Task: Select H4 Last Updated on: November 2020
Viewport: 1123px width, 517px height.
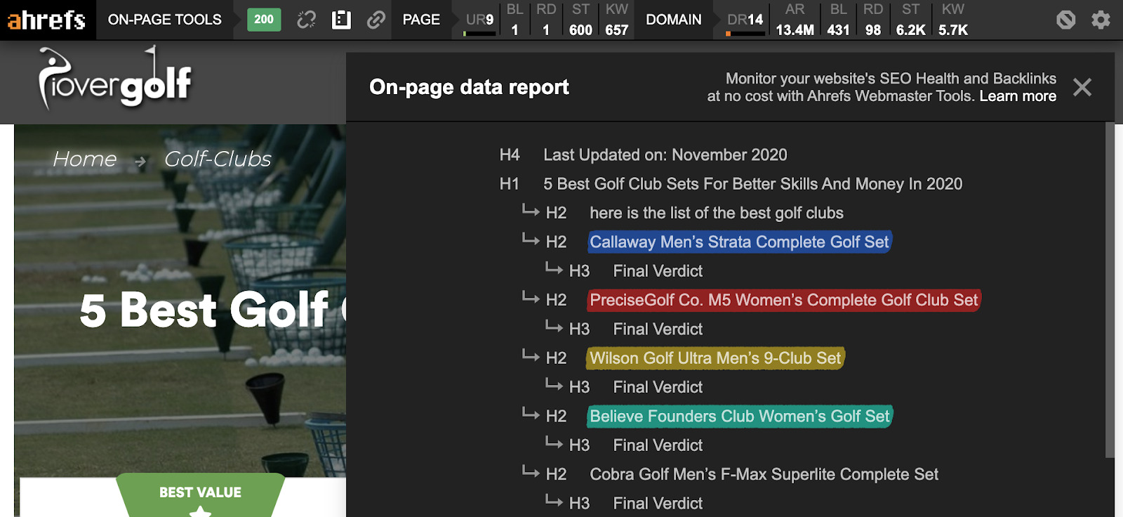Action: coord(665,155)
